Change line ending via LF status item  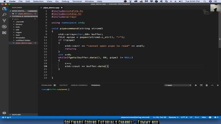pos(191,117)
